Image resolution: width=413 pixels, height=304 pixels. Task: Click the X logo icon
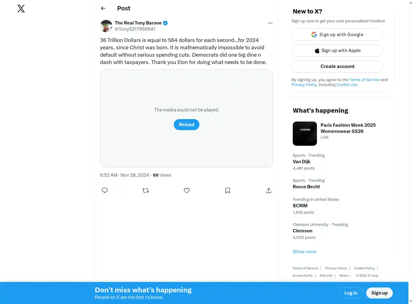(x=21, y=9)
